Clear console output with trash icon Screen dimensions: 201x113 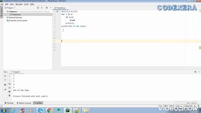click(x=9, y=95)
